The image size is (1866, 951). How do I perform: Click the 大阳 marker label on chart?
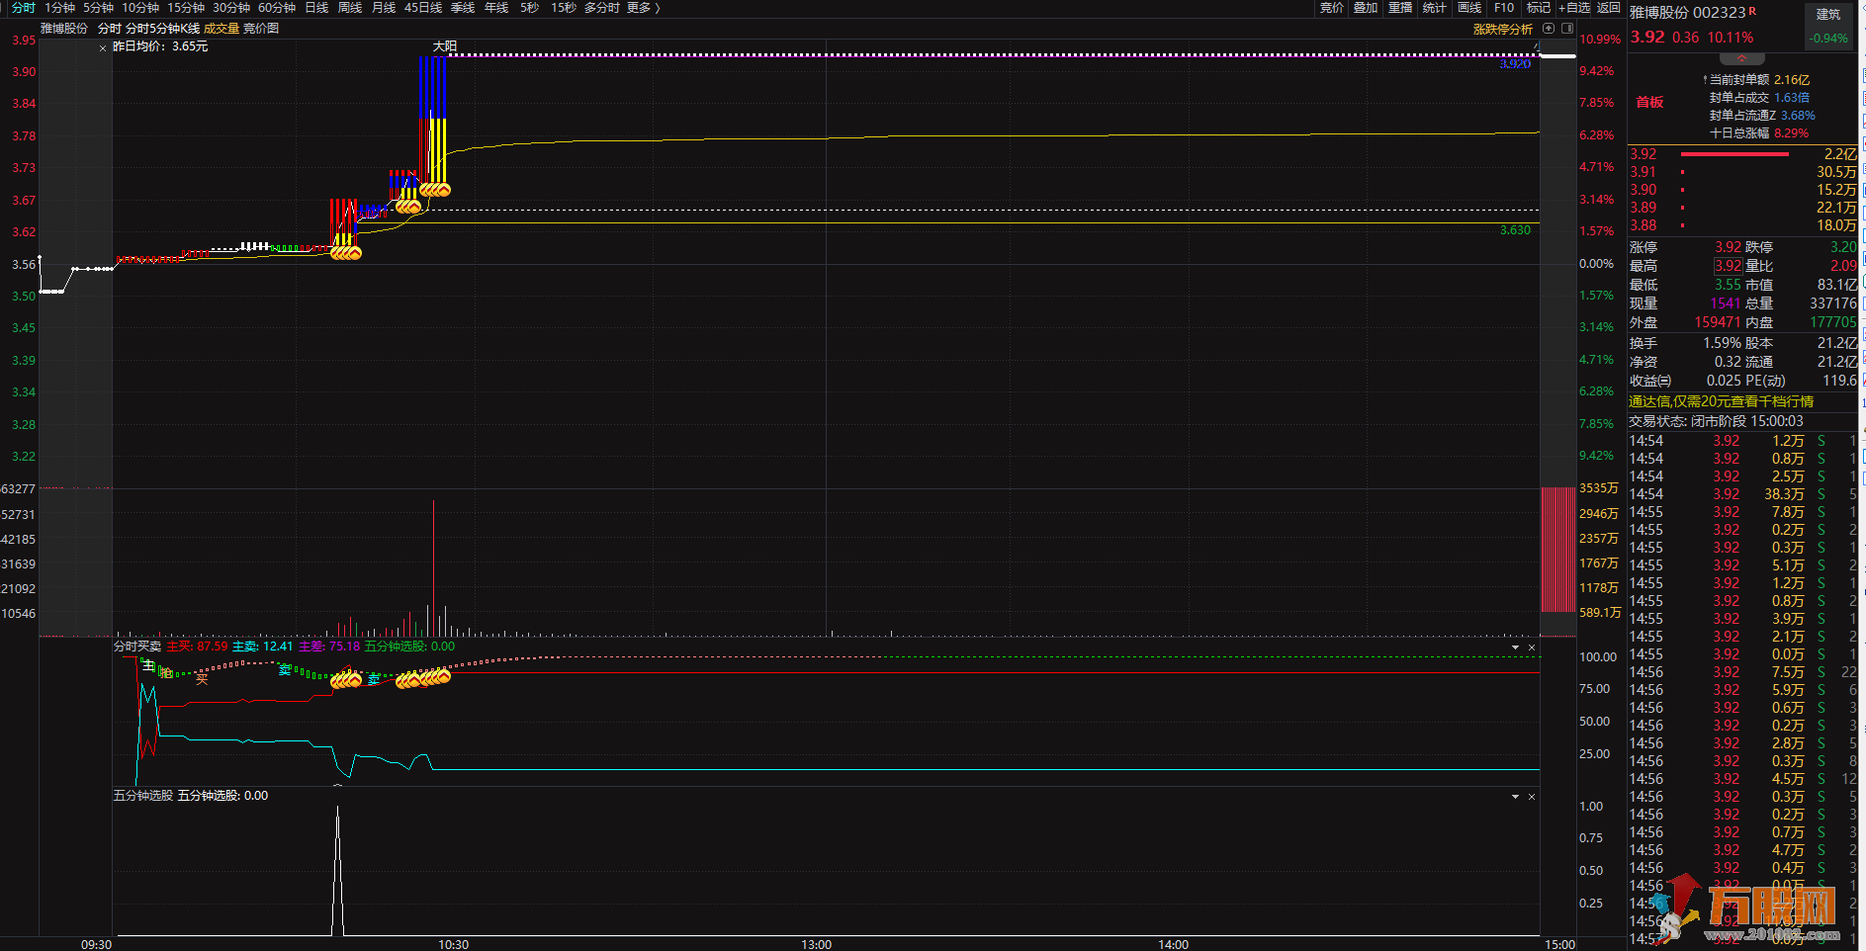click(445, 46)
